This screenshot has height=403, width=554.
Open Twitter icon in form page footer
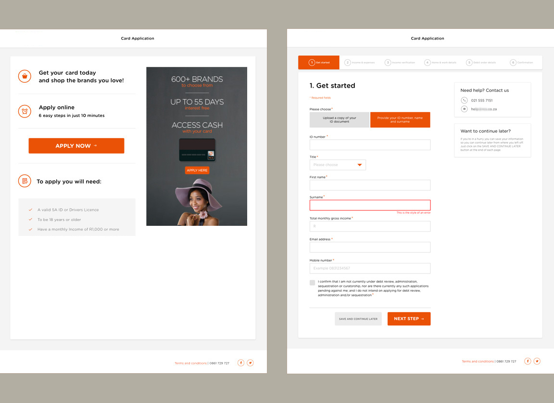pos(537,361)
